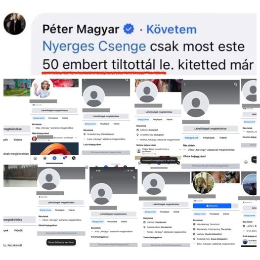Tap the back chevron on Krisz's profile
The height and width of the screenshot is (260, 260).
(x=92, y=177)
